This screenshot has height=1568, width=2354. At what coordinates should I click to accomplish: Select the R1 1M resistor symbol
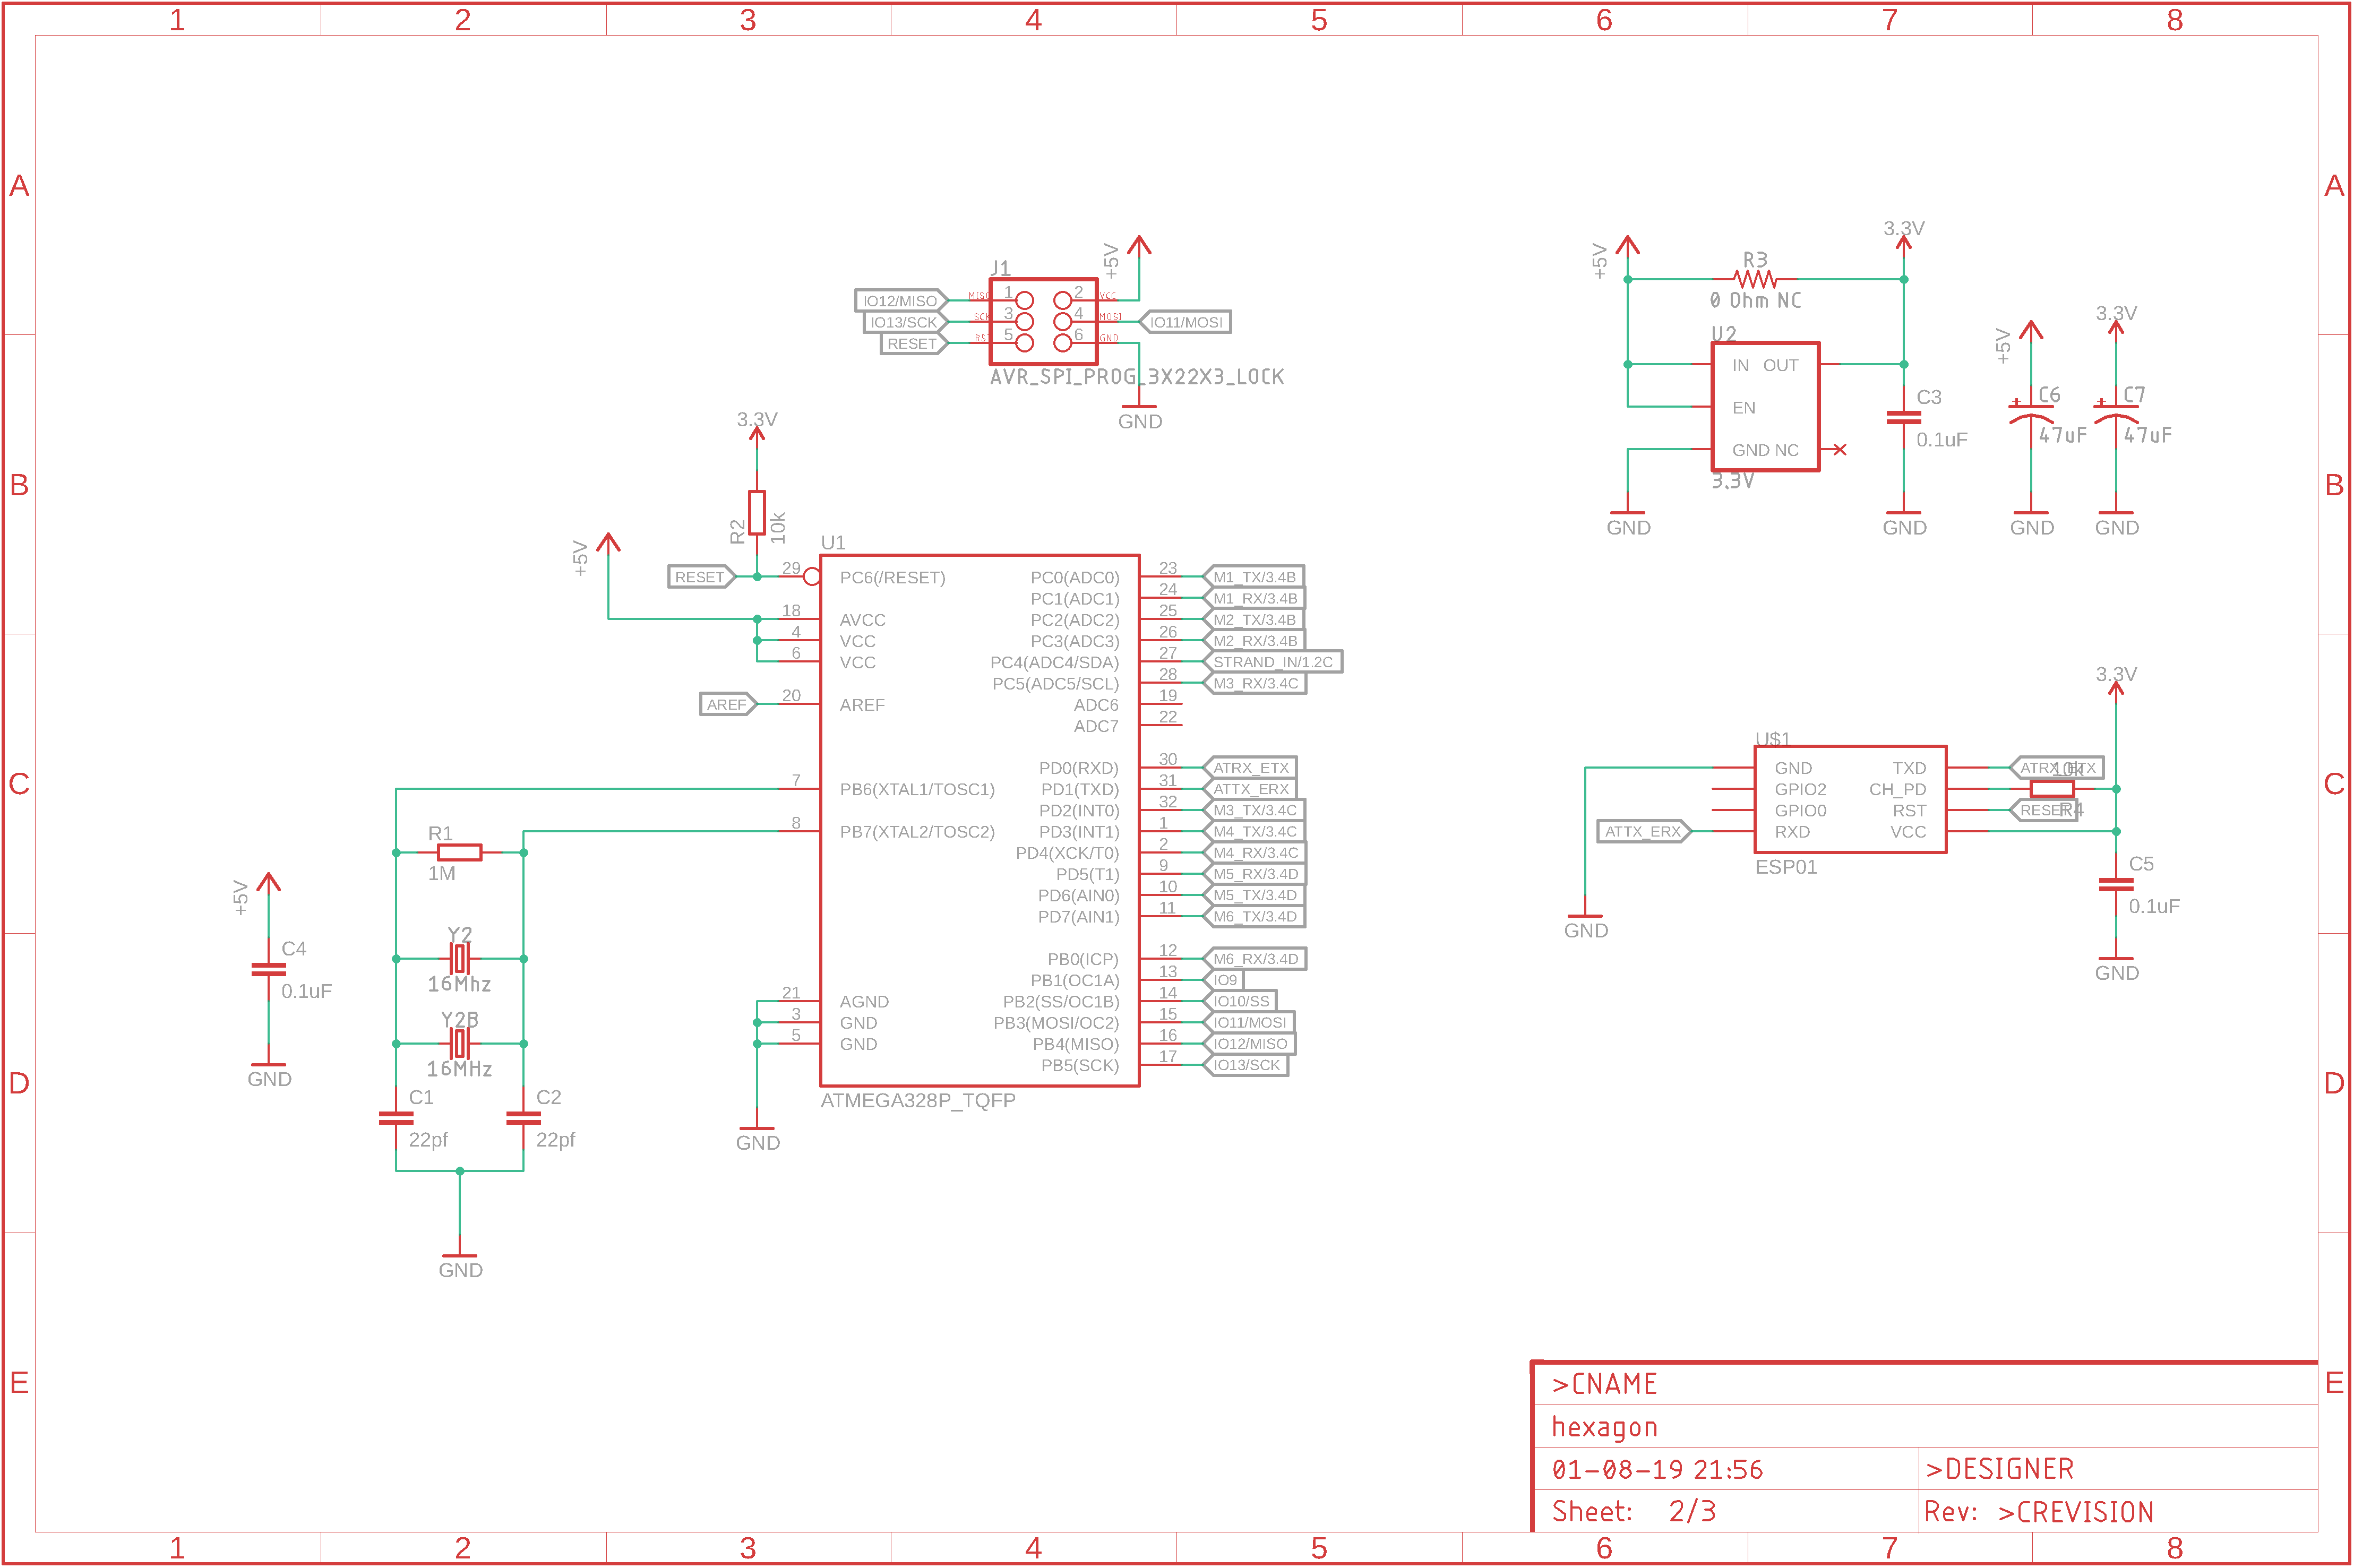pyautogui.click(x=460, y=852)
